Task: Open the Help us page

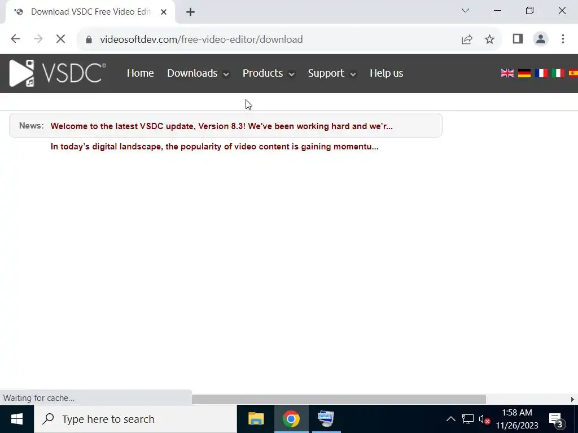Action: 386,73
